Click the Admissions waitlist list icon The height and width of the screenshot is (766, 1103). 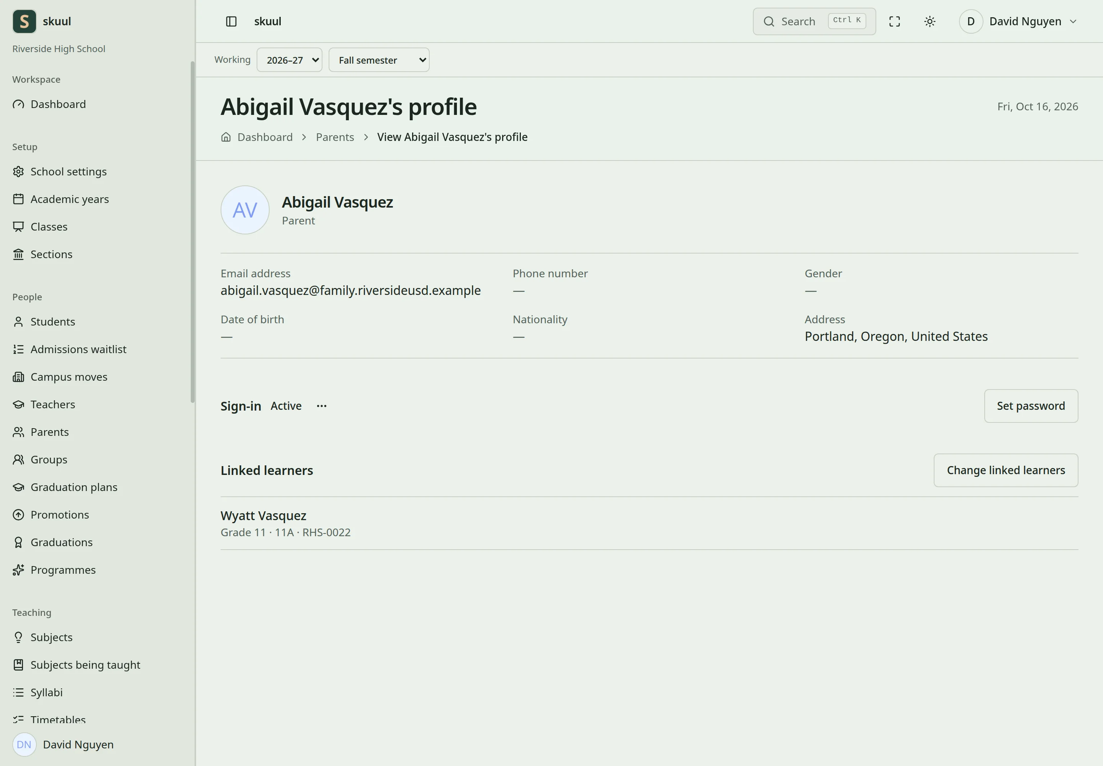(18, 349)
